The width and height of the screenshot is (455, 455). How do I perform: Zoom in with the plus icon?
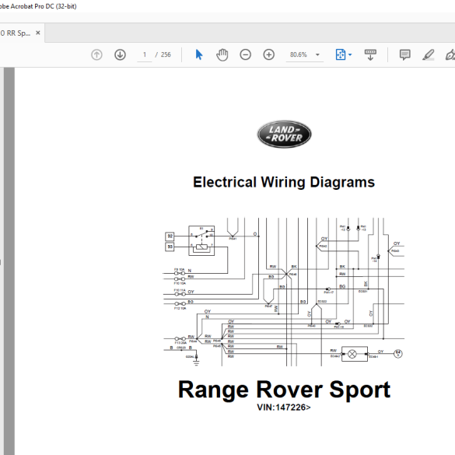click(x=269, y=54)
